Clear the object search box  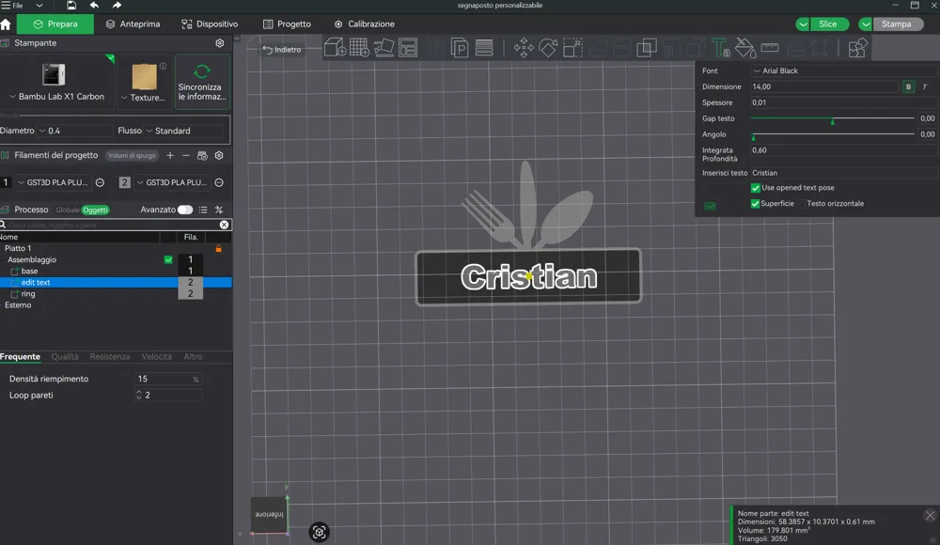(224, 225)
